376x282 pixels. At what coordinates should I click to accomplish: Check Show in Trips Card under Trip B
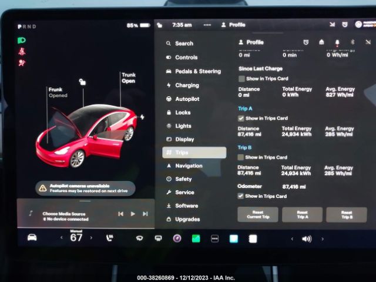click(x=241, y=157)
